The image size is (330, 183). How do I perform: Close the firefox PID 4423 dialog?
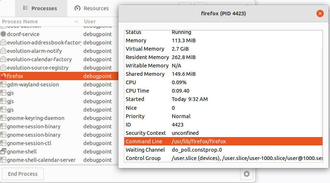click(320, 13)
